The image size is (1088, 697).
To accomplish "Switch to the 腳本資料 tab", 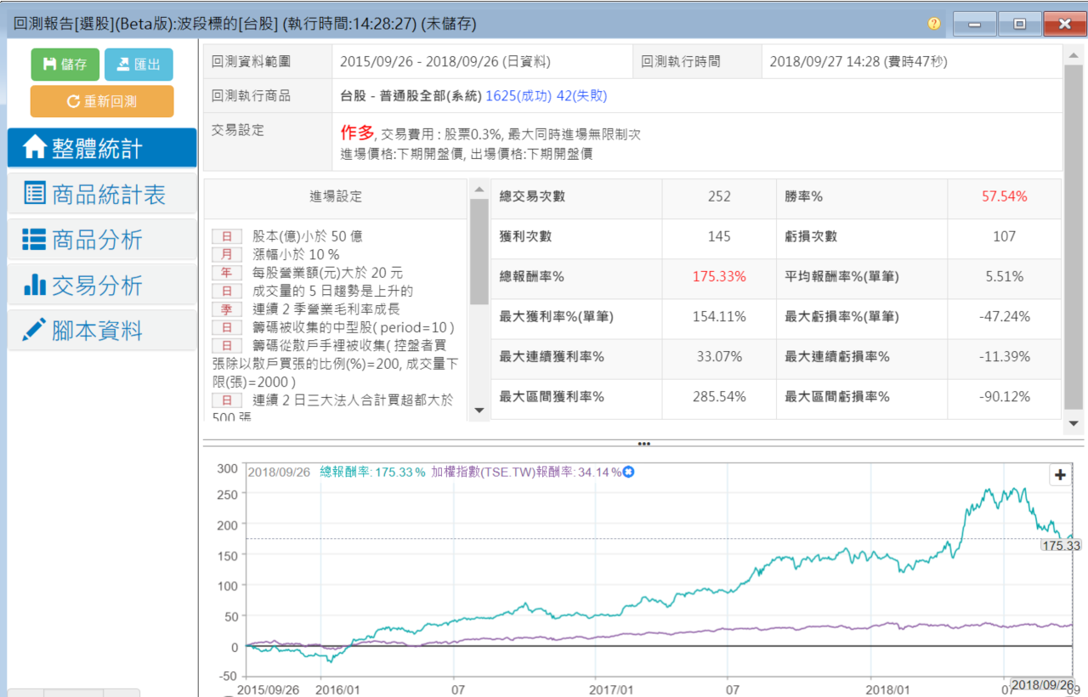I will pyautogui.click(x=97, y=331).
